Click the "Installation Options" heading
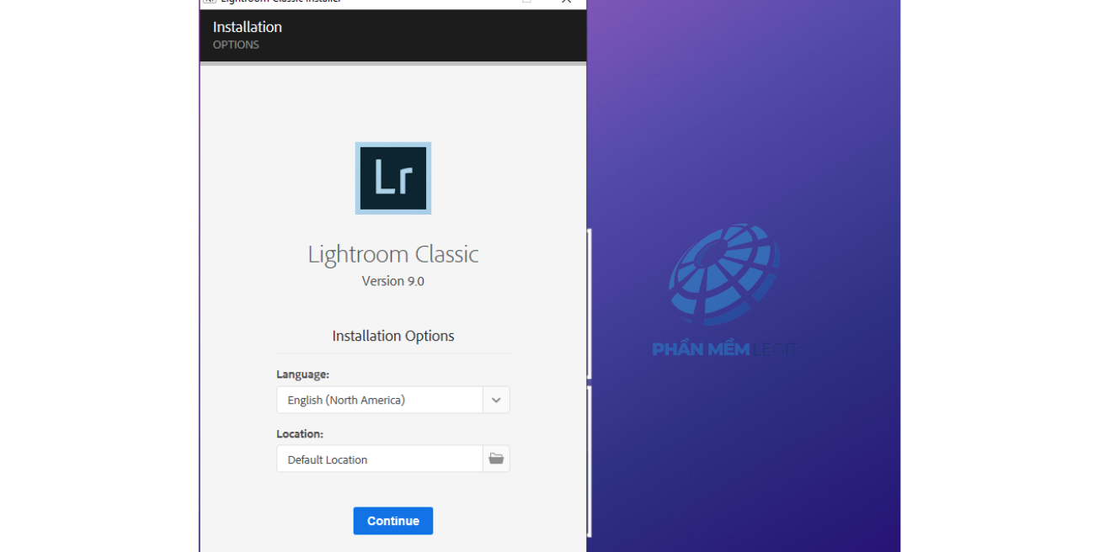The width and height of the screenshot is (1099, 552). tap(393, 336)
